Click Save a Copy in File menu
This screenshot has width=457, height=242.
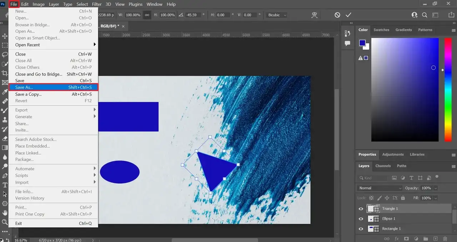pos(28,94)
